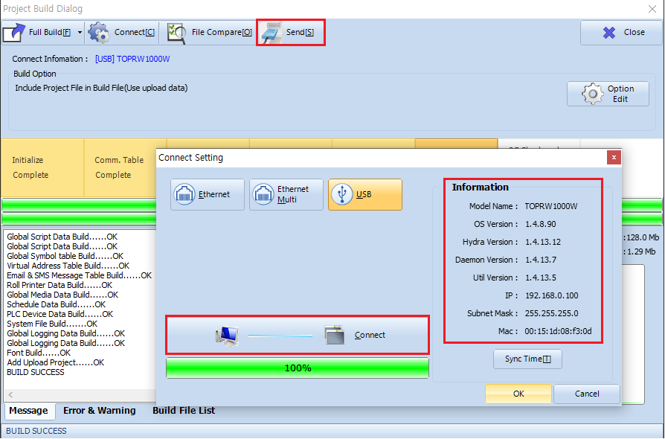Click the IP value 192.168.0.100
This screenshot has height=439, width=665.
click(552, 295)
